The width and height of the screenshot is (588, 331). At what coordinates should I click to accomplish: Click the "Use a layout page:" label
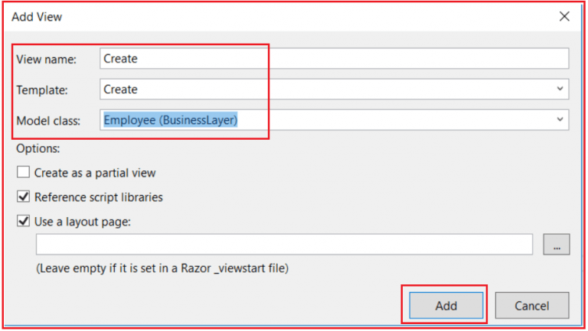(x=83, y=221)
